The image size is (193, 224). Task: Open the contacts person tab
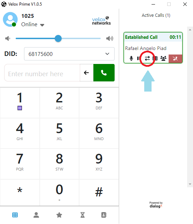36,215
